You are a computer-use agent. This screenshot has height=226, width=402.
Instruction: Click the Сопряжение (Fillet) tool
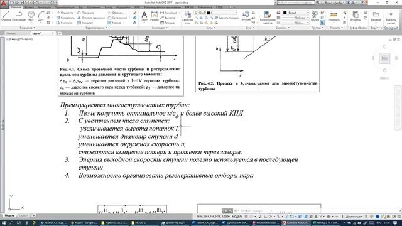[117, 18]
